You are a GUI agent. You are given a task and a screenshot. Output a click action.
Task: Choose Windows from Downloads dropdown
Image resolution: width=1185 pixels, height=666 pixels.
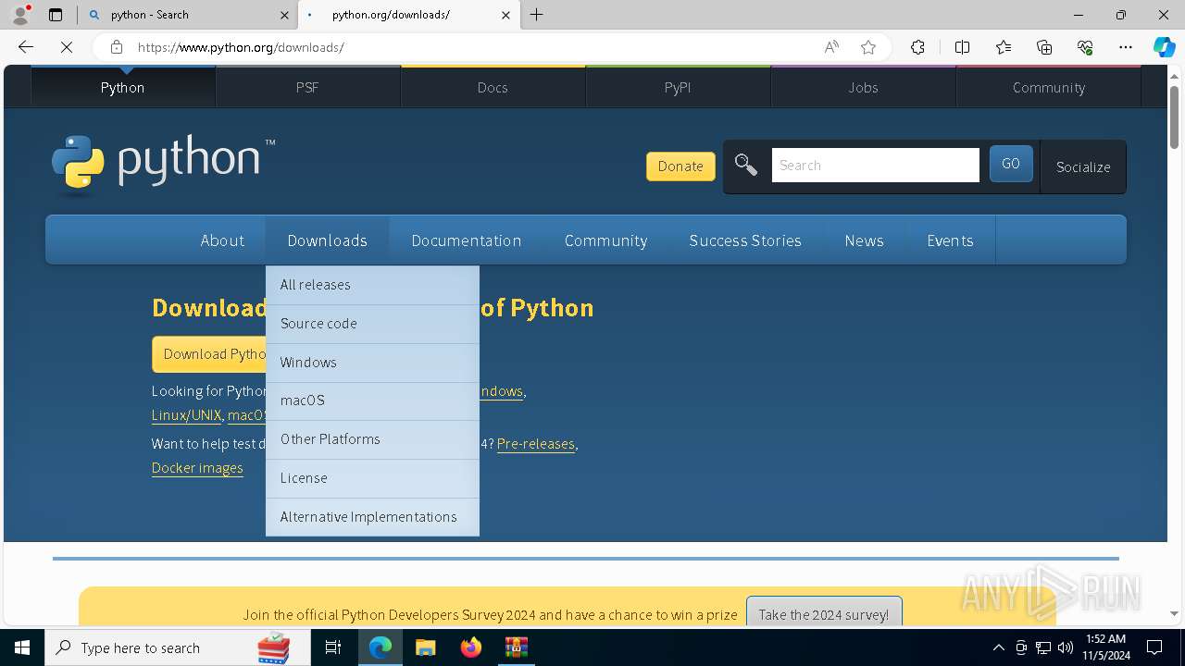coord(372,363)
